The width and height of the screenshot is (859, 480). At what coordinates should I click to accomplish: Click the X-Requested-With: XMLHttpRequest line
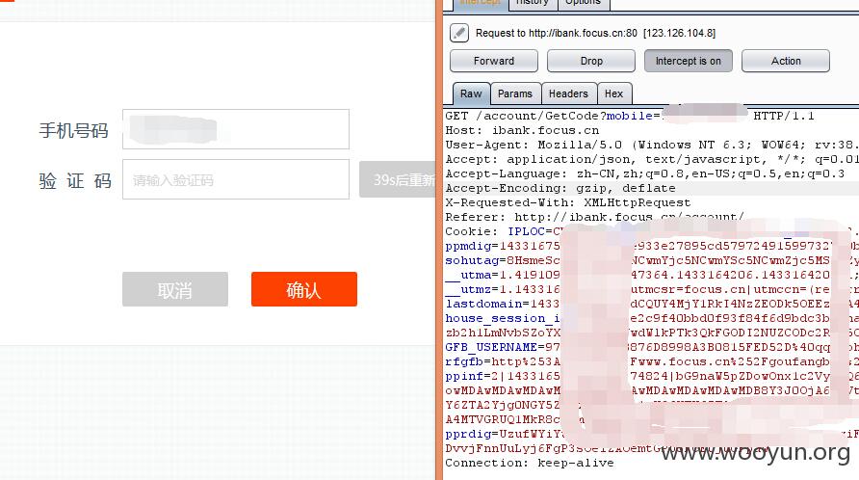point(567,203)
